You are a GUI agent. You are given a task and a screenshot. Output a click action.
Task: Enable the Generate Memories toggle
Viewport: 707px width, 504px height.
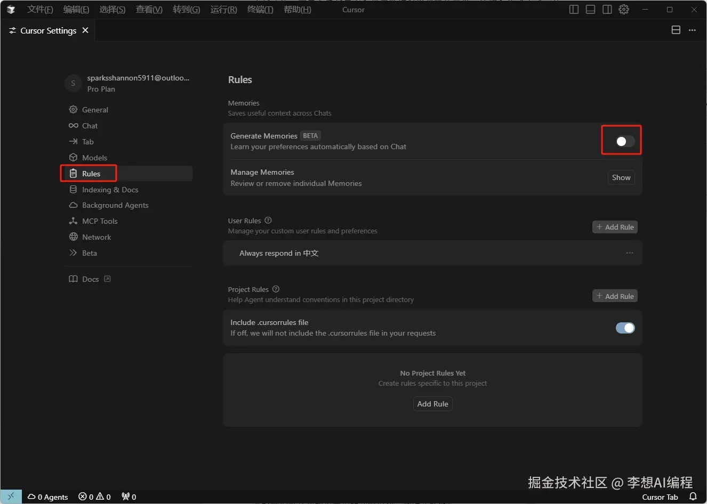coord(621,141)
